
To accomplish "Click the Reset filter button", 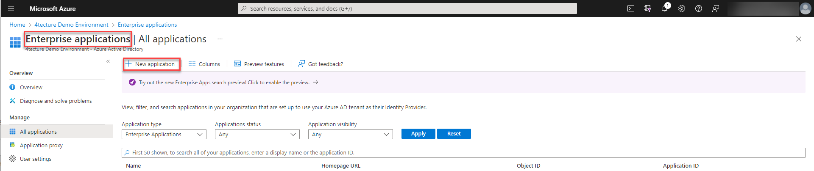I will pos(454,134).
